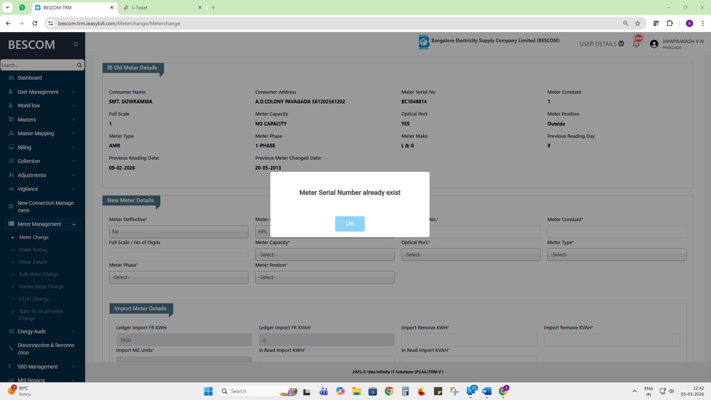Bookmark page with star icon
711x400 pixels.
pos(638,23)
